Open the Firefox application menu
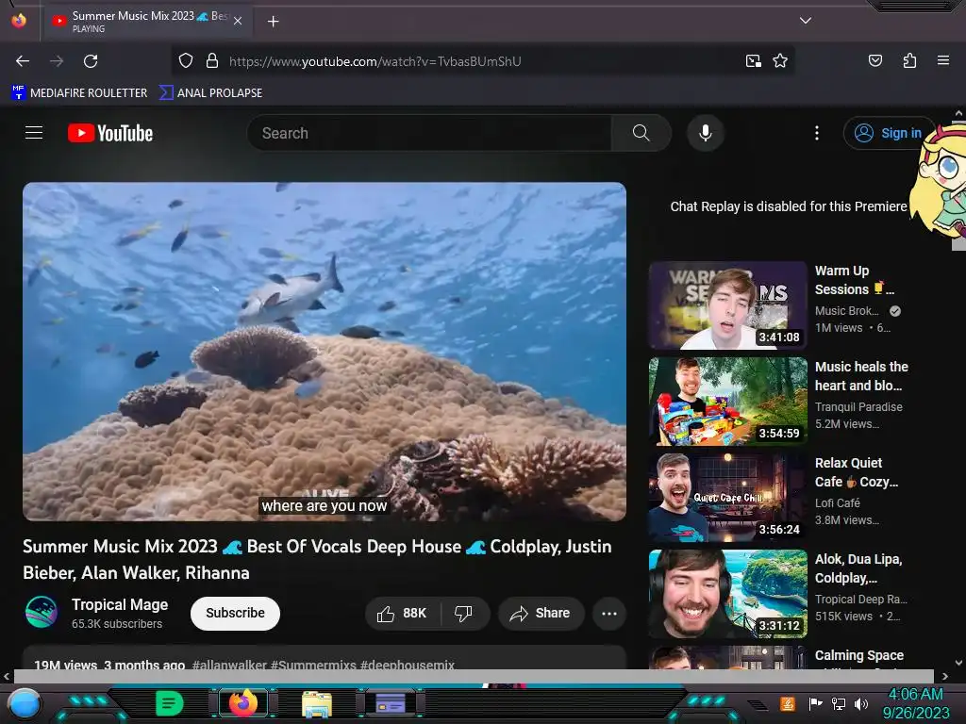This screenshot has height=724, width=966. (942, 60)
